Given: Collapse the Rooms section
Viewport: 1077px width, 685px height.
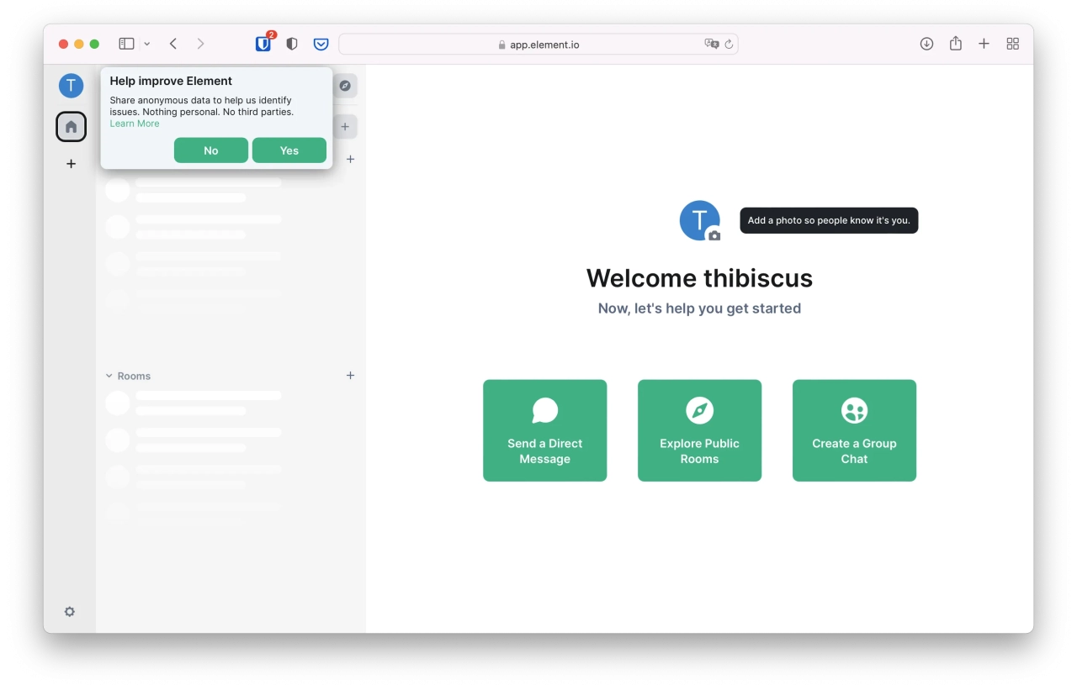Looking at the screenshot, I should [109, 376].
